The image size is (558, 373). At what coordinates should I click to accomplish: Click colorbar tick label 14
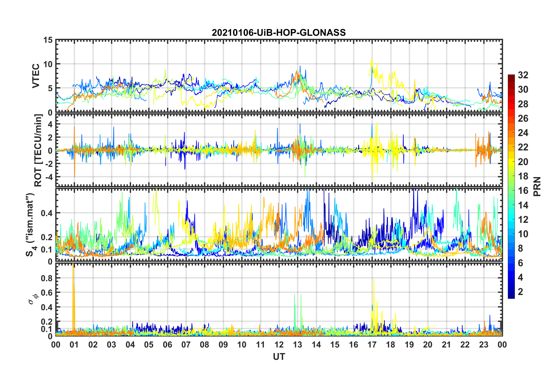pyautogui.click(x=523, y=205)
